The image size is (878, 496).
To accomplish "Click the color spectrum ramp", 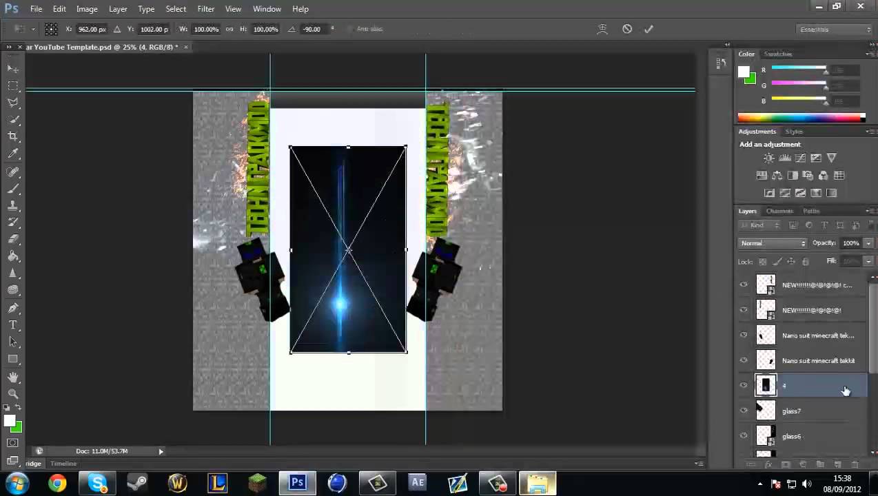I will (x=801, y=118).
